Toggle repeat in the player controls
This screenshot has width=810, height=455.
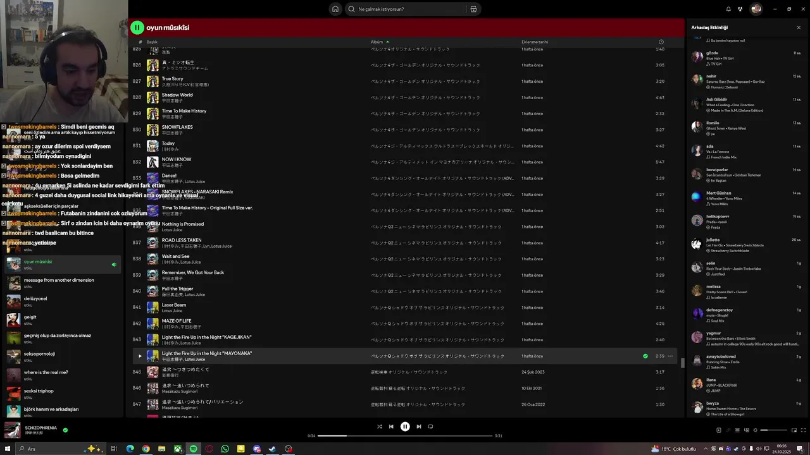click(430, 427)
